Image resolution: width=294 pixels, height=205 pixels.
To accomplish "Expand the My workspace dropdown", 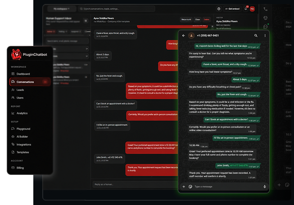I will 62,9.
